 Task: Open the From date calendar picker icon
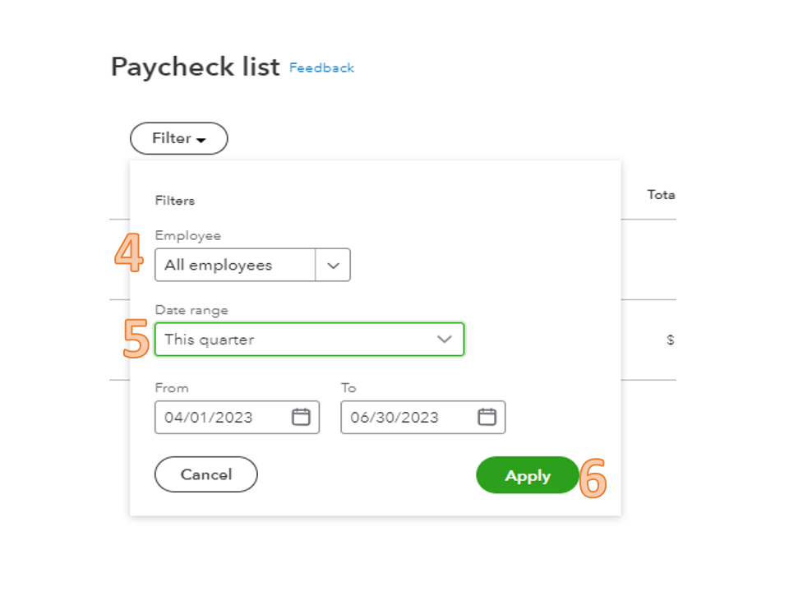302,417
